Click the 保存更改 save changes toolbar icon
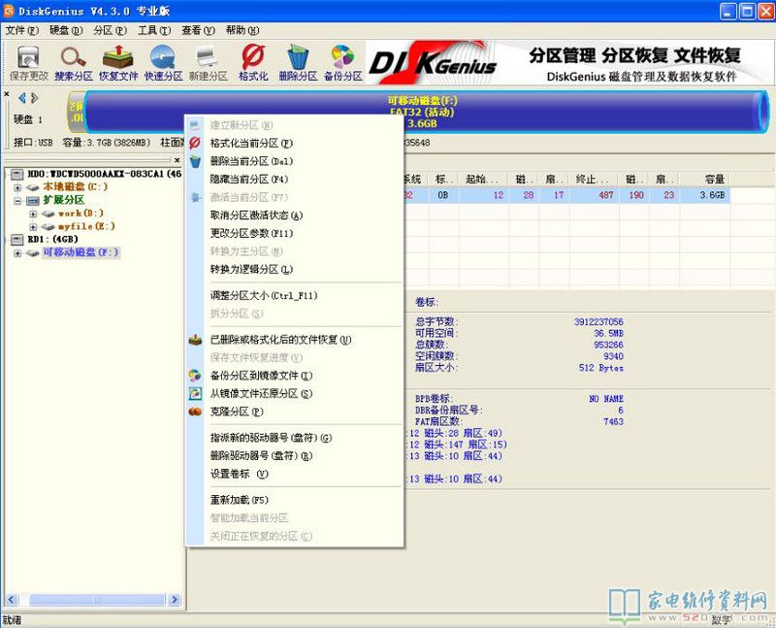The width and height of the screenshot is (776, 628). 29,63
